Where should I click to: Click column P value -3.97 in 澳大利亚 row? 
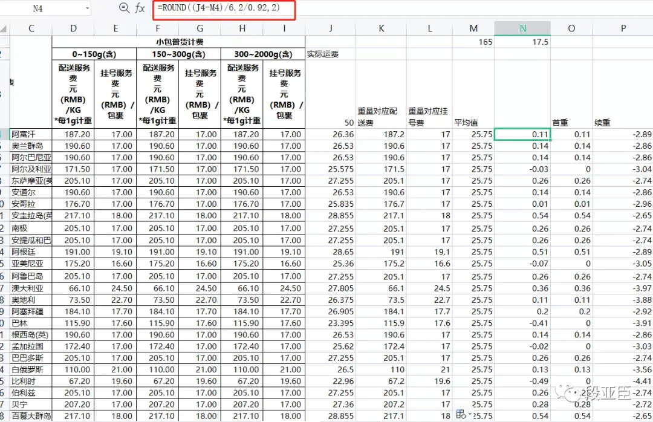tap(623, 288)
